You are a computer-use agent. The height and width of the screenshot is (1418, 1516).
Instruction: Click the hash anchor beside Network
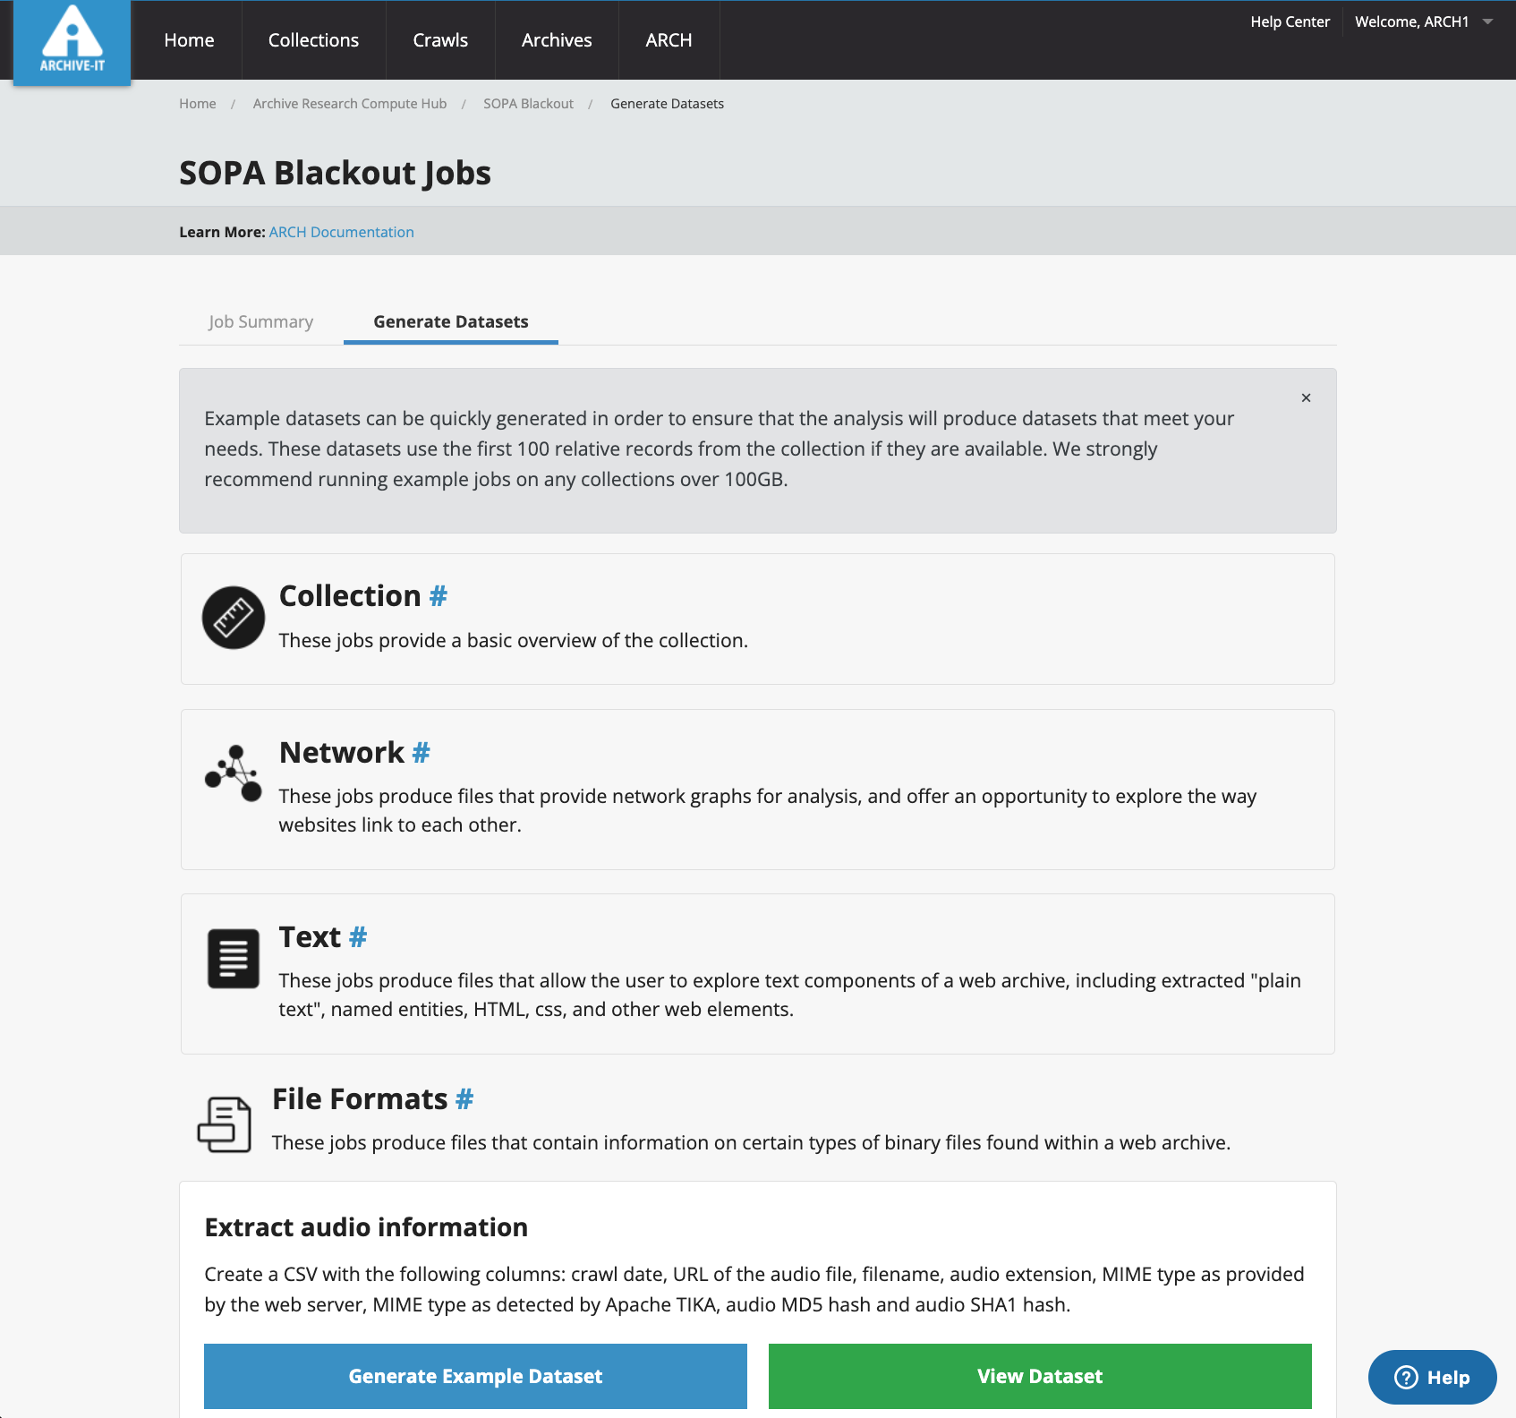(421, 753)
